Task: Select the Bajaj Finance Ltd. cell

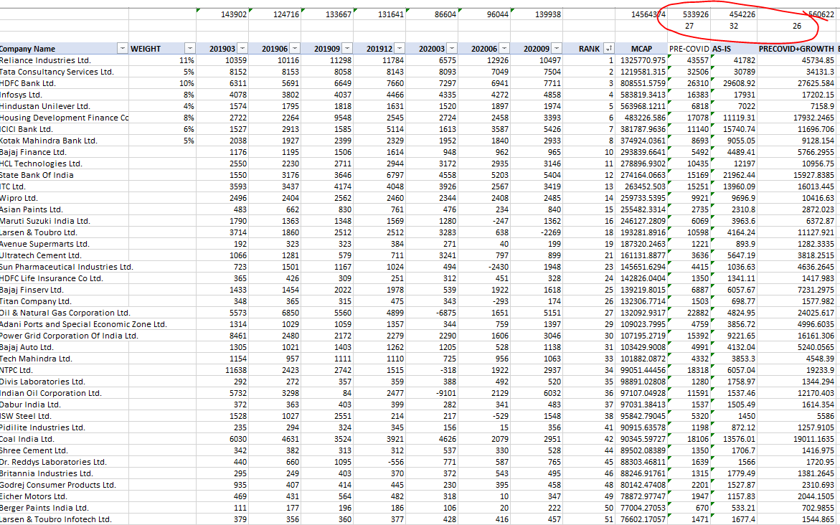Action: pos(65,152)
